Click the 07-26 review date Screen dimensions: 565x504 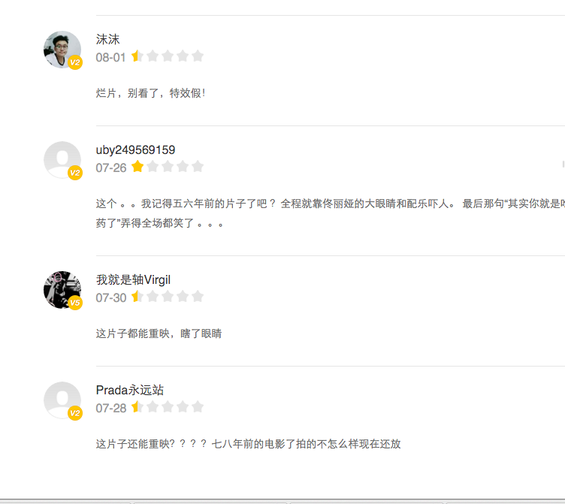coord(110,167)
